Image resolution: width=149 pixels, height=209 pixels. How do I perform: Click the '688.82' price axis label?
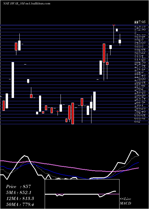pos(140,118)
